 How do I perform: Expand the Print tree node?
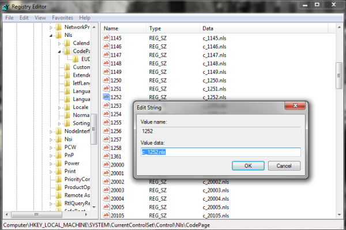[x=51, y=172]
